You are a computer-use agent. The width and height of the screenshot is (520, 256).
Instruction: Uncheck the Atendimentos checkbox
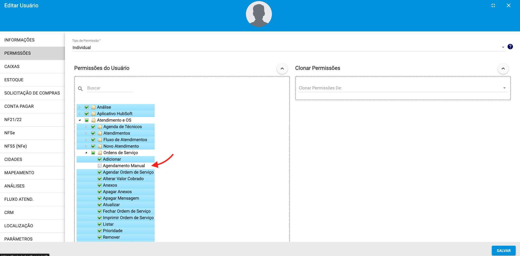(93, 133)
